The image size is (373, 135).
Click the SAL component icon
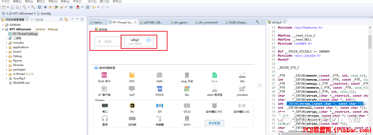242,75
